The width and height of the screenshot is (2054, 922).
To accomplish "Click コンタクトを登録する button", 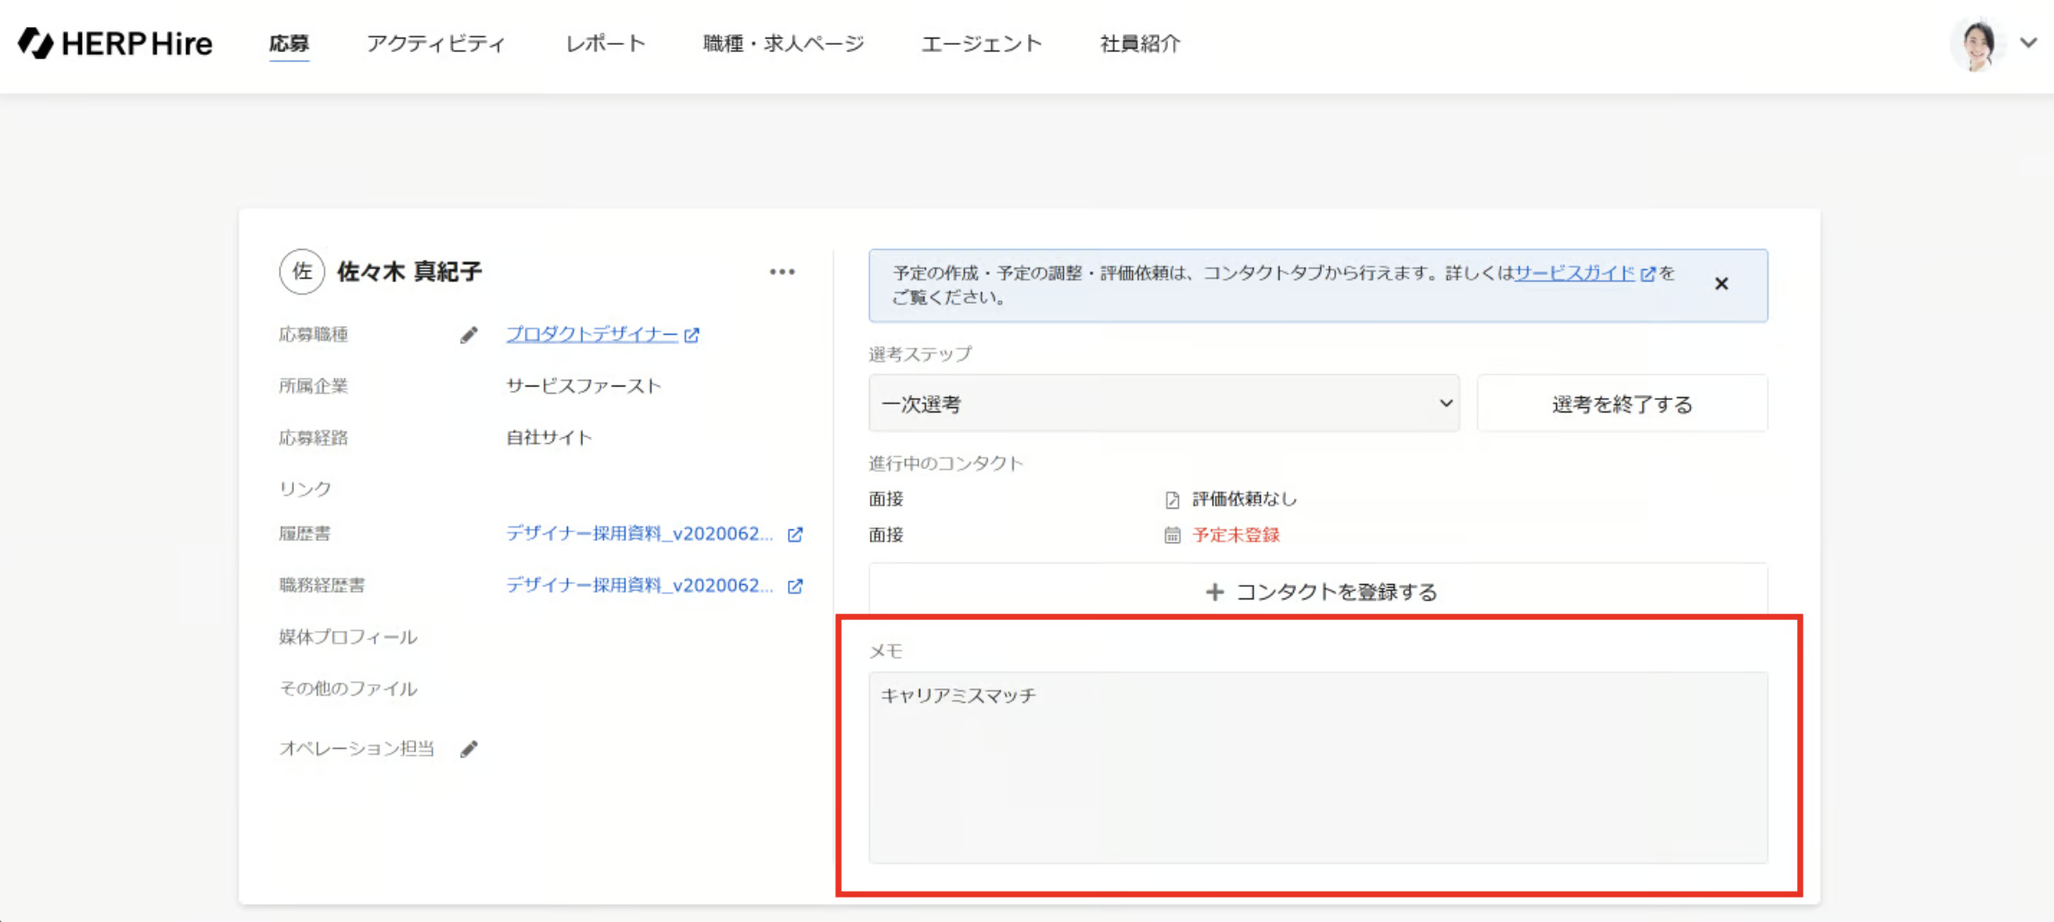I will pyautogui.click(x=1318, y=591).
